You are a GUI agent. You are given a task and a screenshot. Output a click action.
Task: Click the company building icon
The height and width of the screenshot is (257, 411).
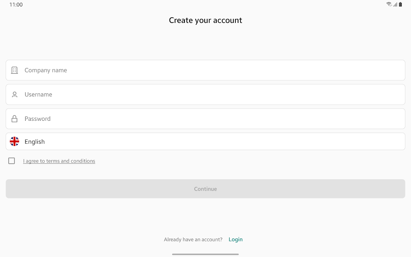[x=14, y=70]
